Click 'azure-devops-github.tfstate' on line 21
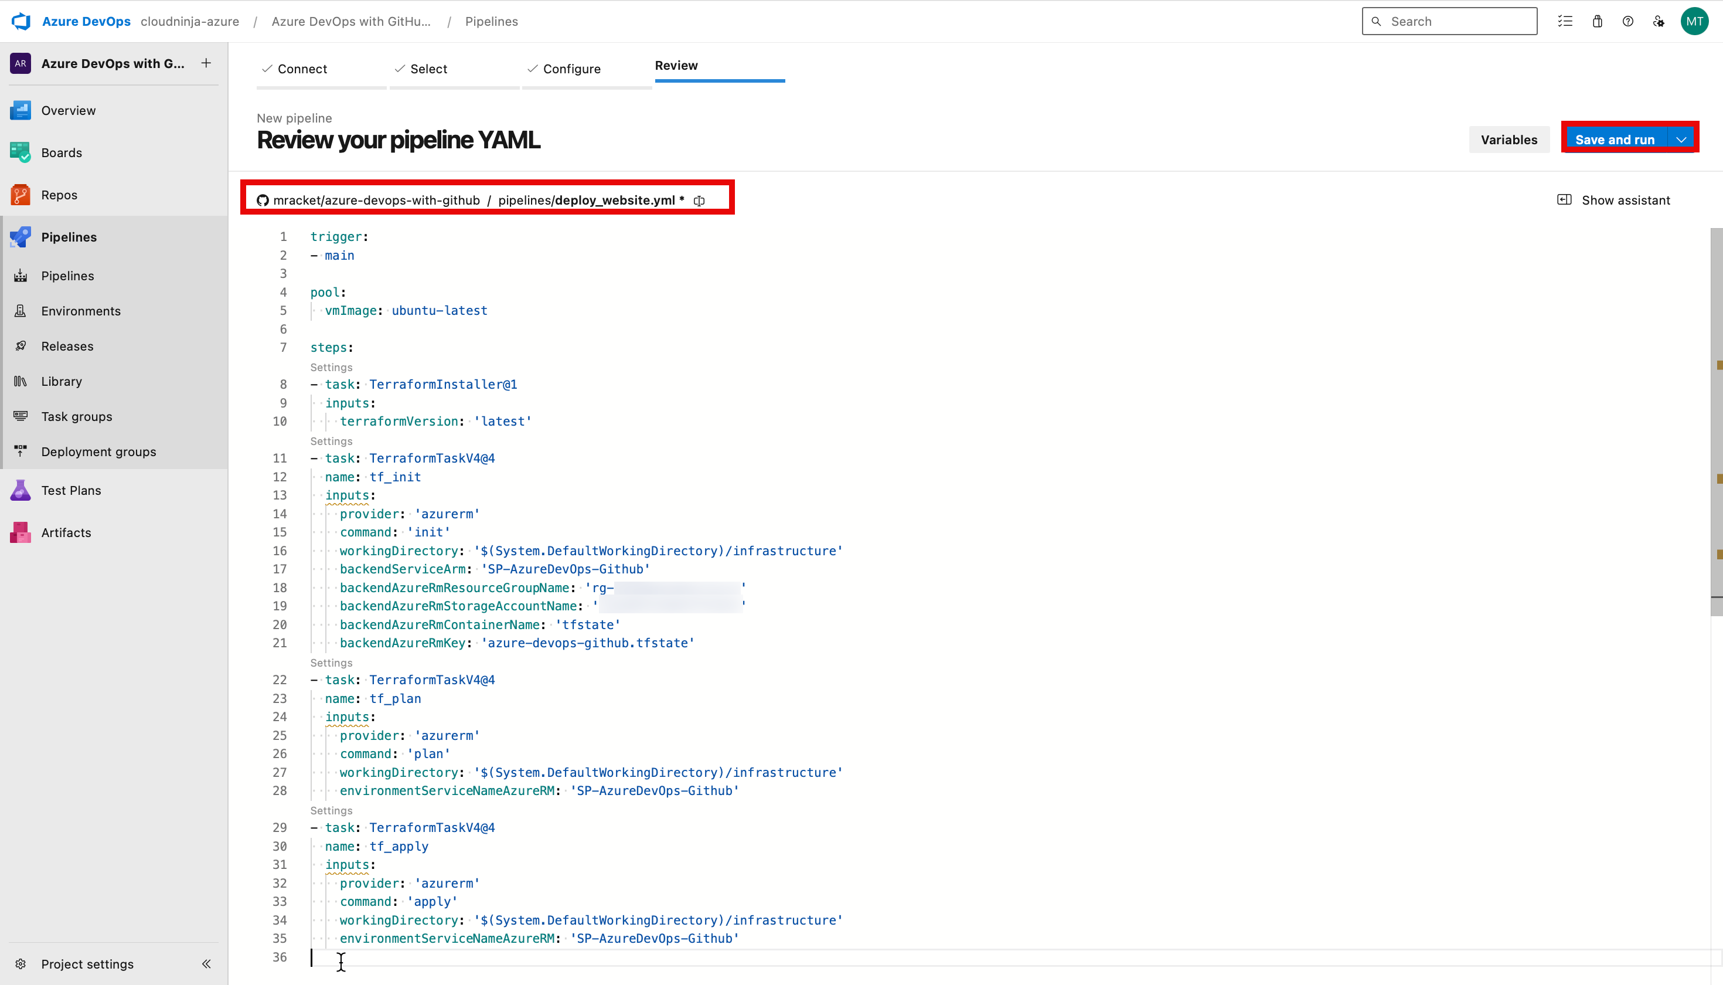Screen dimensions: 1723x985 pyautogui.click(x=588, y=643)
